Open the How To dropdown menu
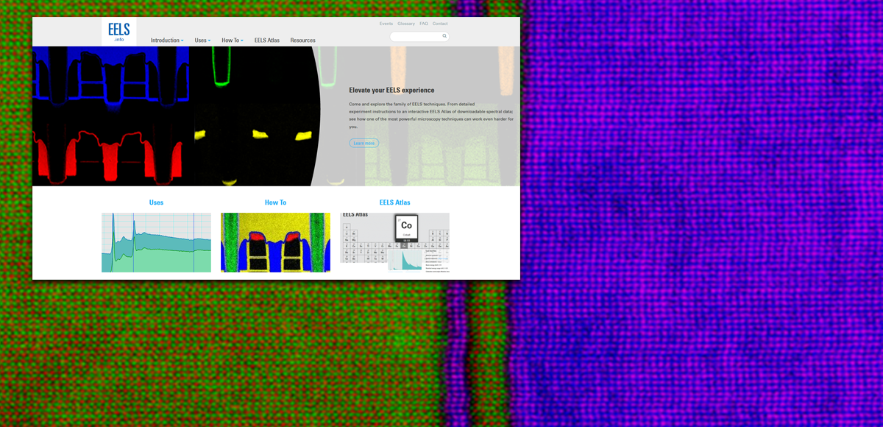This screenshot has height=427, width=883. [232, 40]
